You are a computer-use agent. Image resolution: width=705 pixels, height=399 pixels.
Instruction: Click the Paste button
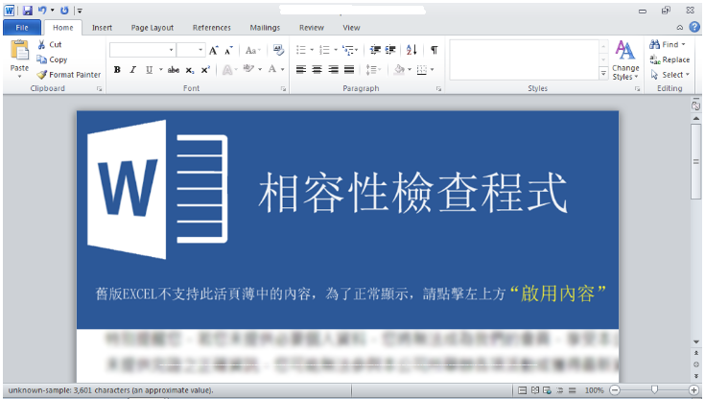point(19,59)
